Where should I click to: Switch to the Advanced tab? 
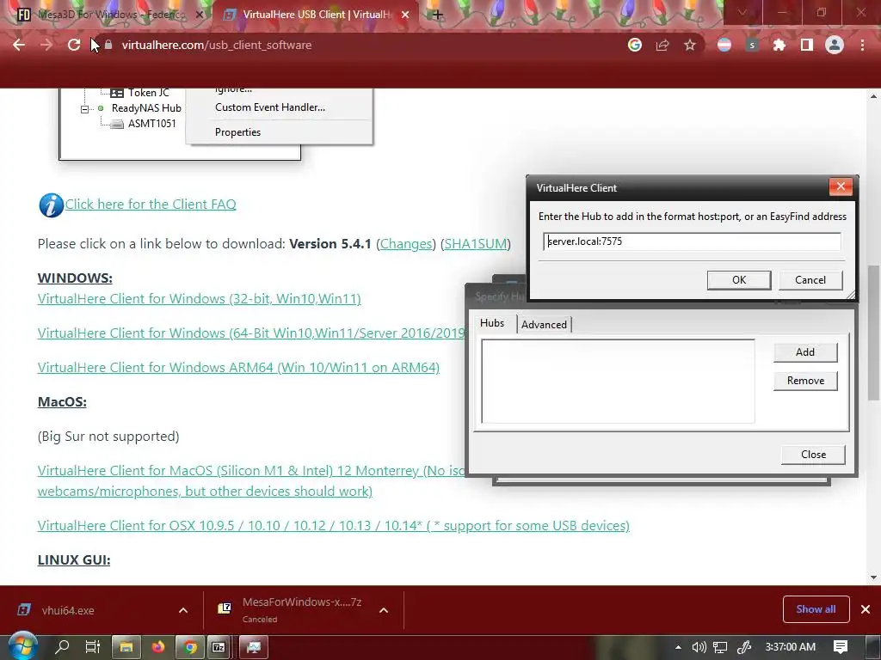544,324
